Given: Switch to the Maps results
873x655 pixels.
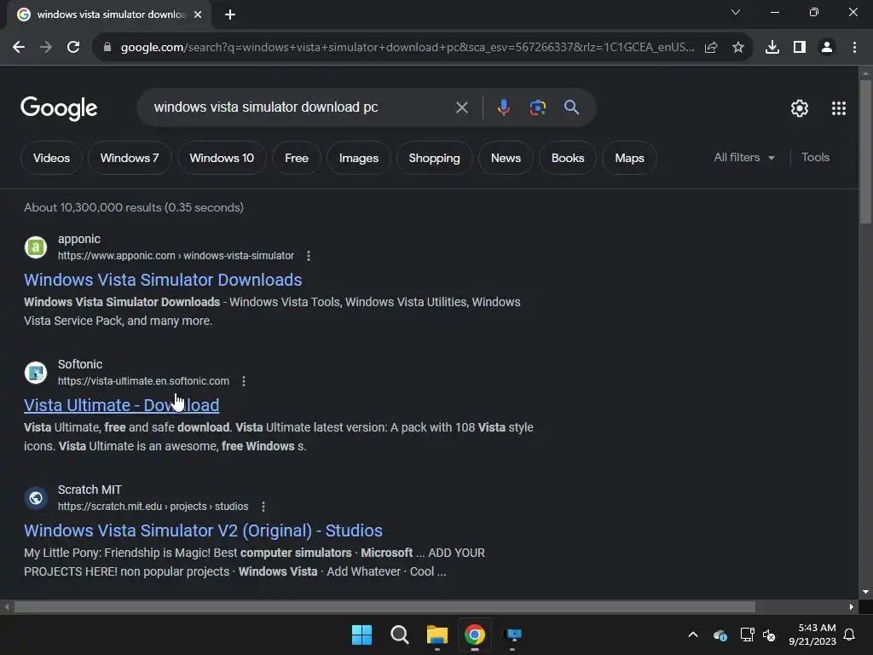Looking at the screenshot, I should (x=629, y=158).
